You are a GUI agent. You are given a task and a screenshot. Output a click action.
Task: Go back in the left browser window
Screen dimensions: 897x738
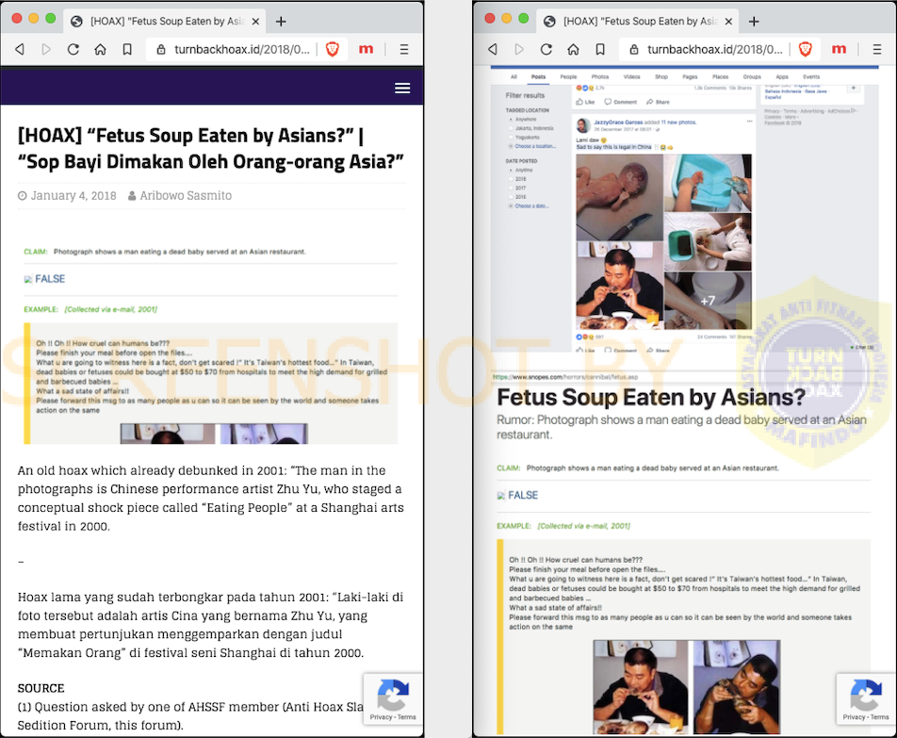20,49
